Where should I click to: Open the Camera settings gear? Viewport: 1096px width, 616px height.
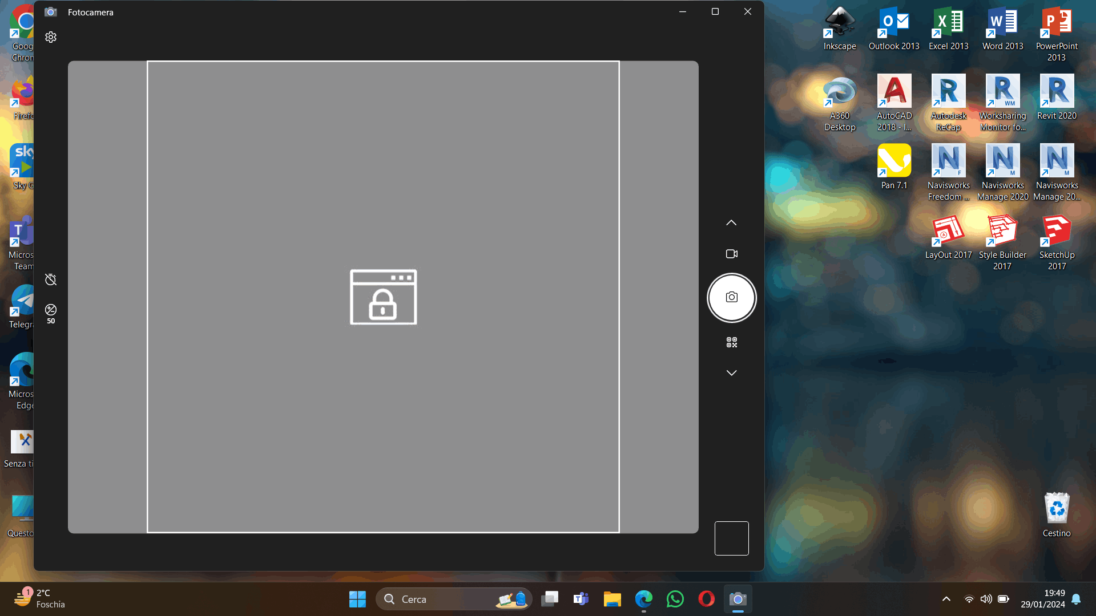coord(51,37)
